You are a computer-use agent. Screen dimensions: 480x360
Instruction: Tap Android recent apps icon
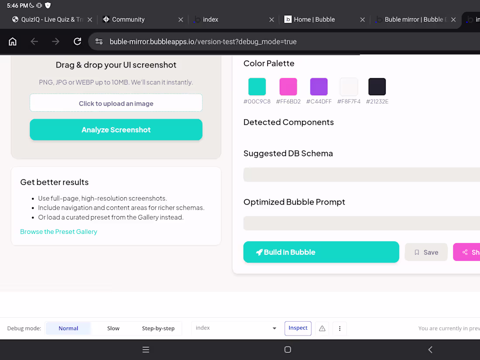[x=146, y=350]
